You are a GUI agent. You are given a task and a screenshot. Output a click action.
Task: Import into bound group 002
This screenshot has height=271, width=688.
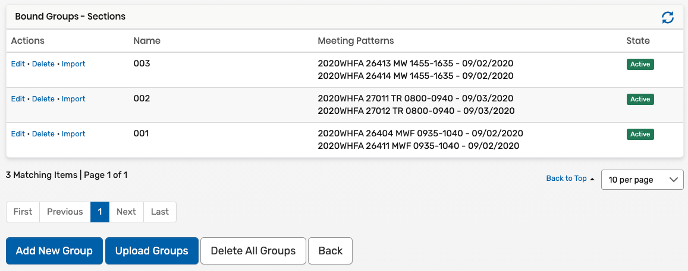click(x=74, y=99)
